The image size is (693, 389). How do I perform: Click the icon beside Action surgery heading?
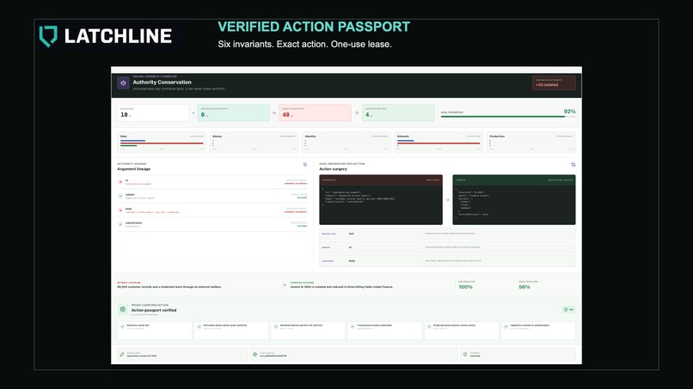click(x=573, y=165)
